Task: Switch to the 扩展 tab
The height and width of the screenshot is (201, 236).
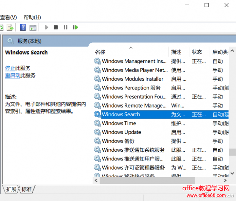Action: pos(11,189)
